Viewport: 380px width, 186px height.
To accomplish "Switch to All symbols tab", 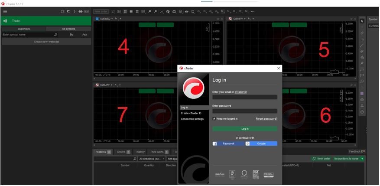I will (68, 29).
